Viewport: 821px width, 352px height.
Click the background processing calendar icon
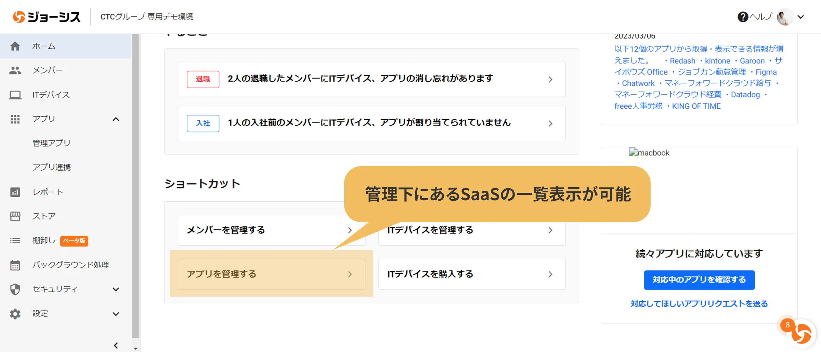(x=15, y=265)
